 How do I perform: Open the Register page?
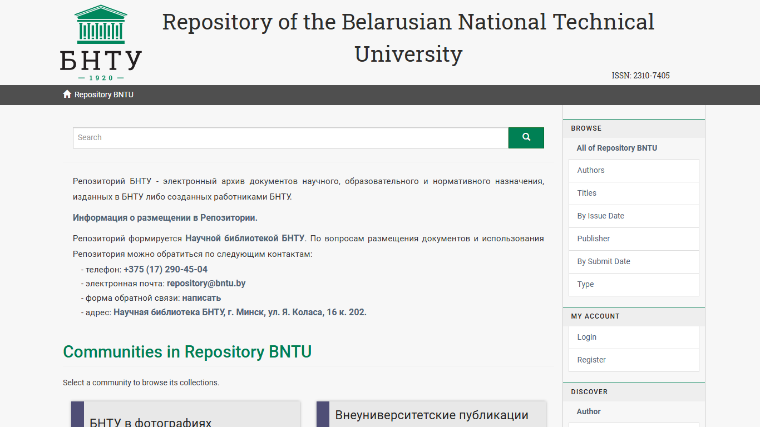click(x=634, y=360)
